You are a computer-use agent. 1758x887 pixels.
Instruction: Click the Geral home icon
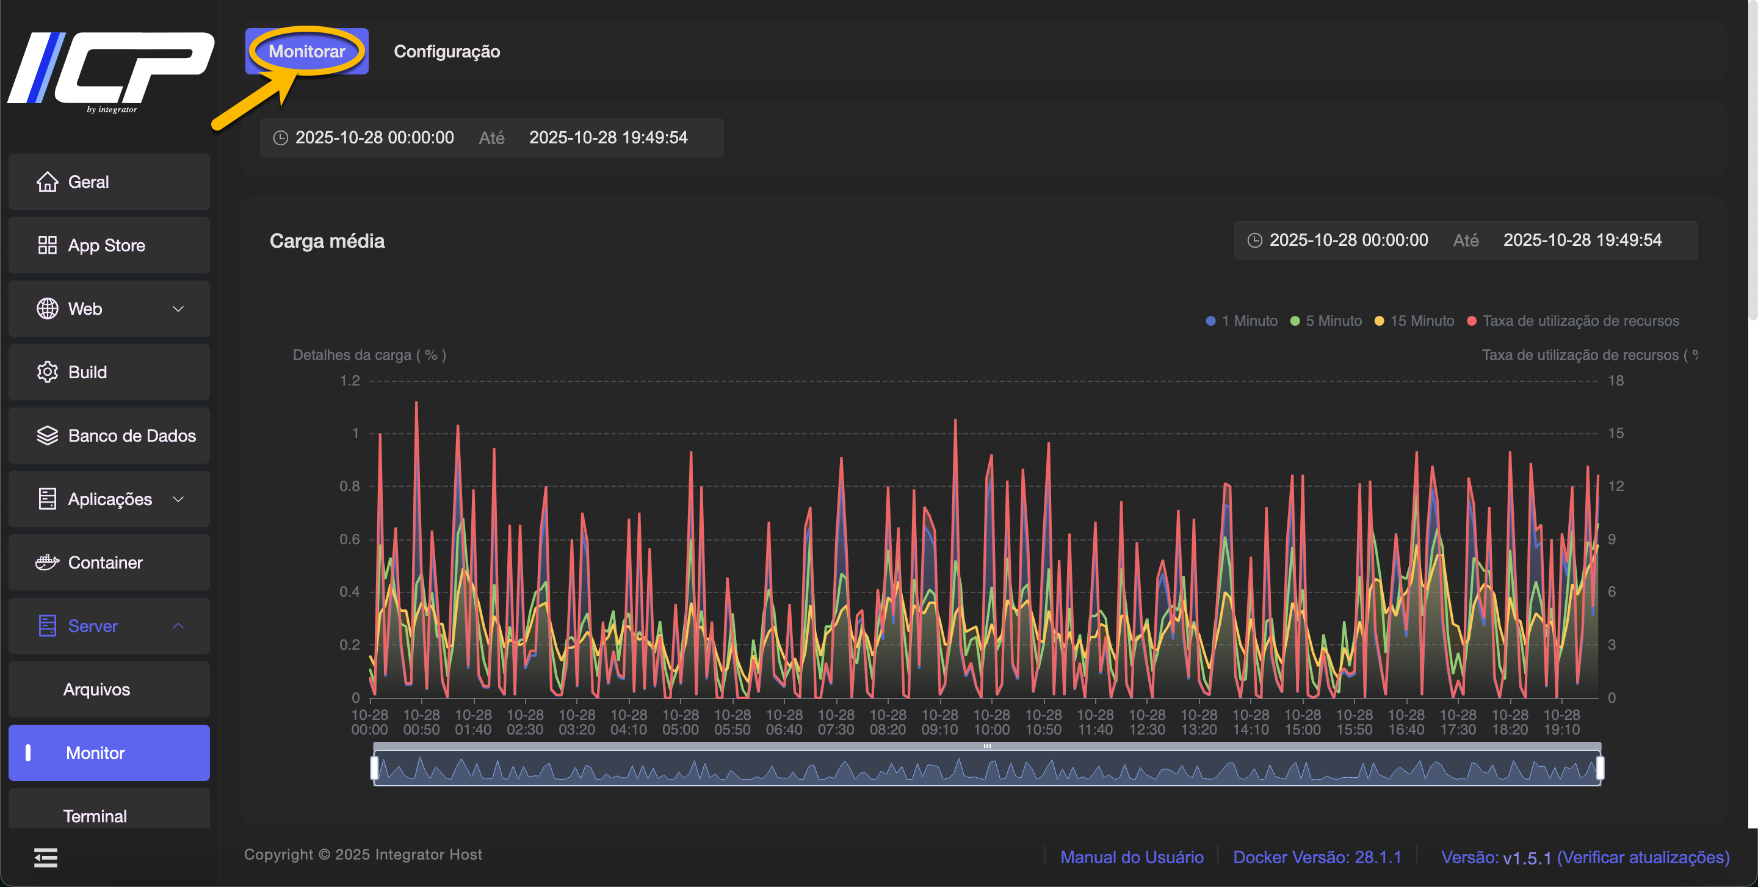click(47, 182)
